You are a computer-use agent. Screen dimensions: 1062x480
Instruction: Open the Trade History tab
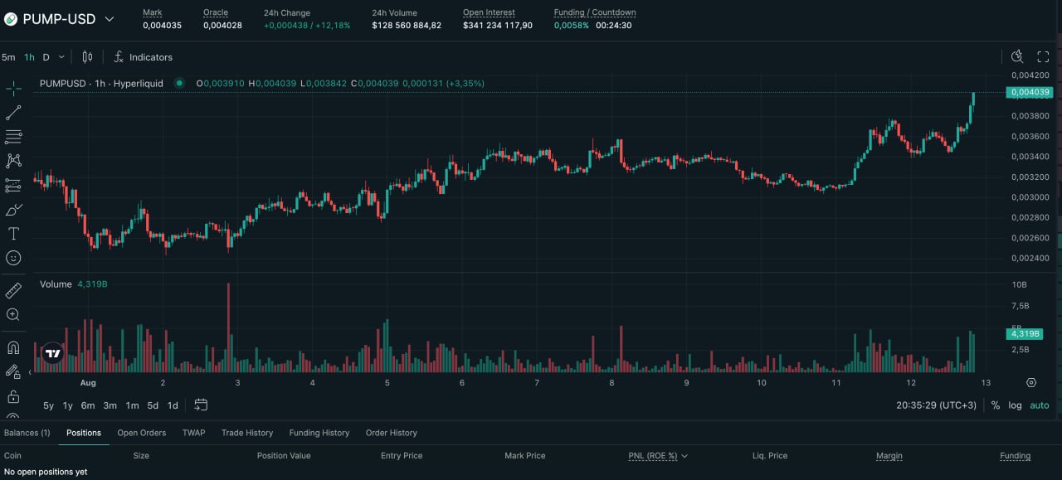[x=247, y=433]
